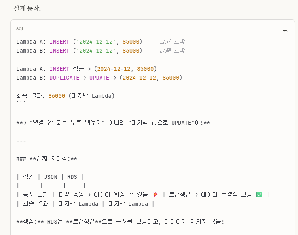The image size is (298, 235).
Task: Click the line starting '"변경 안 되는 부분 냅두기"'
Action: (x=113, y=123)
